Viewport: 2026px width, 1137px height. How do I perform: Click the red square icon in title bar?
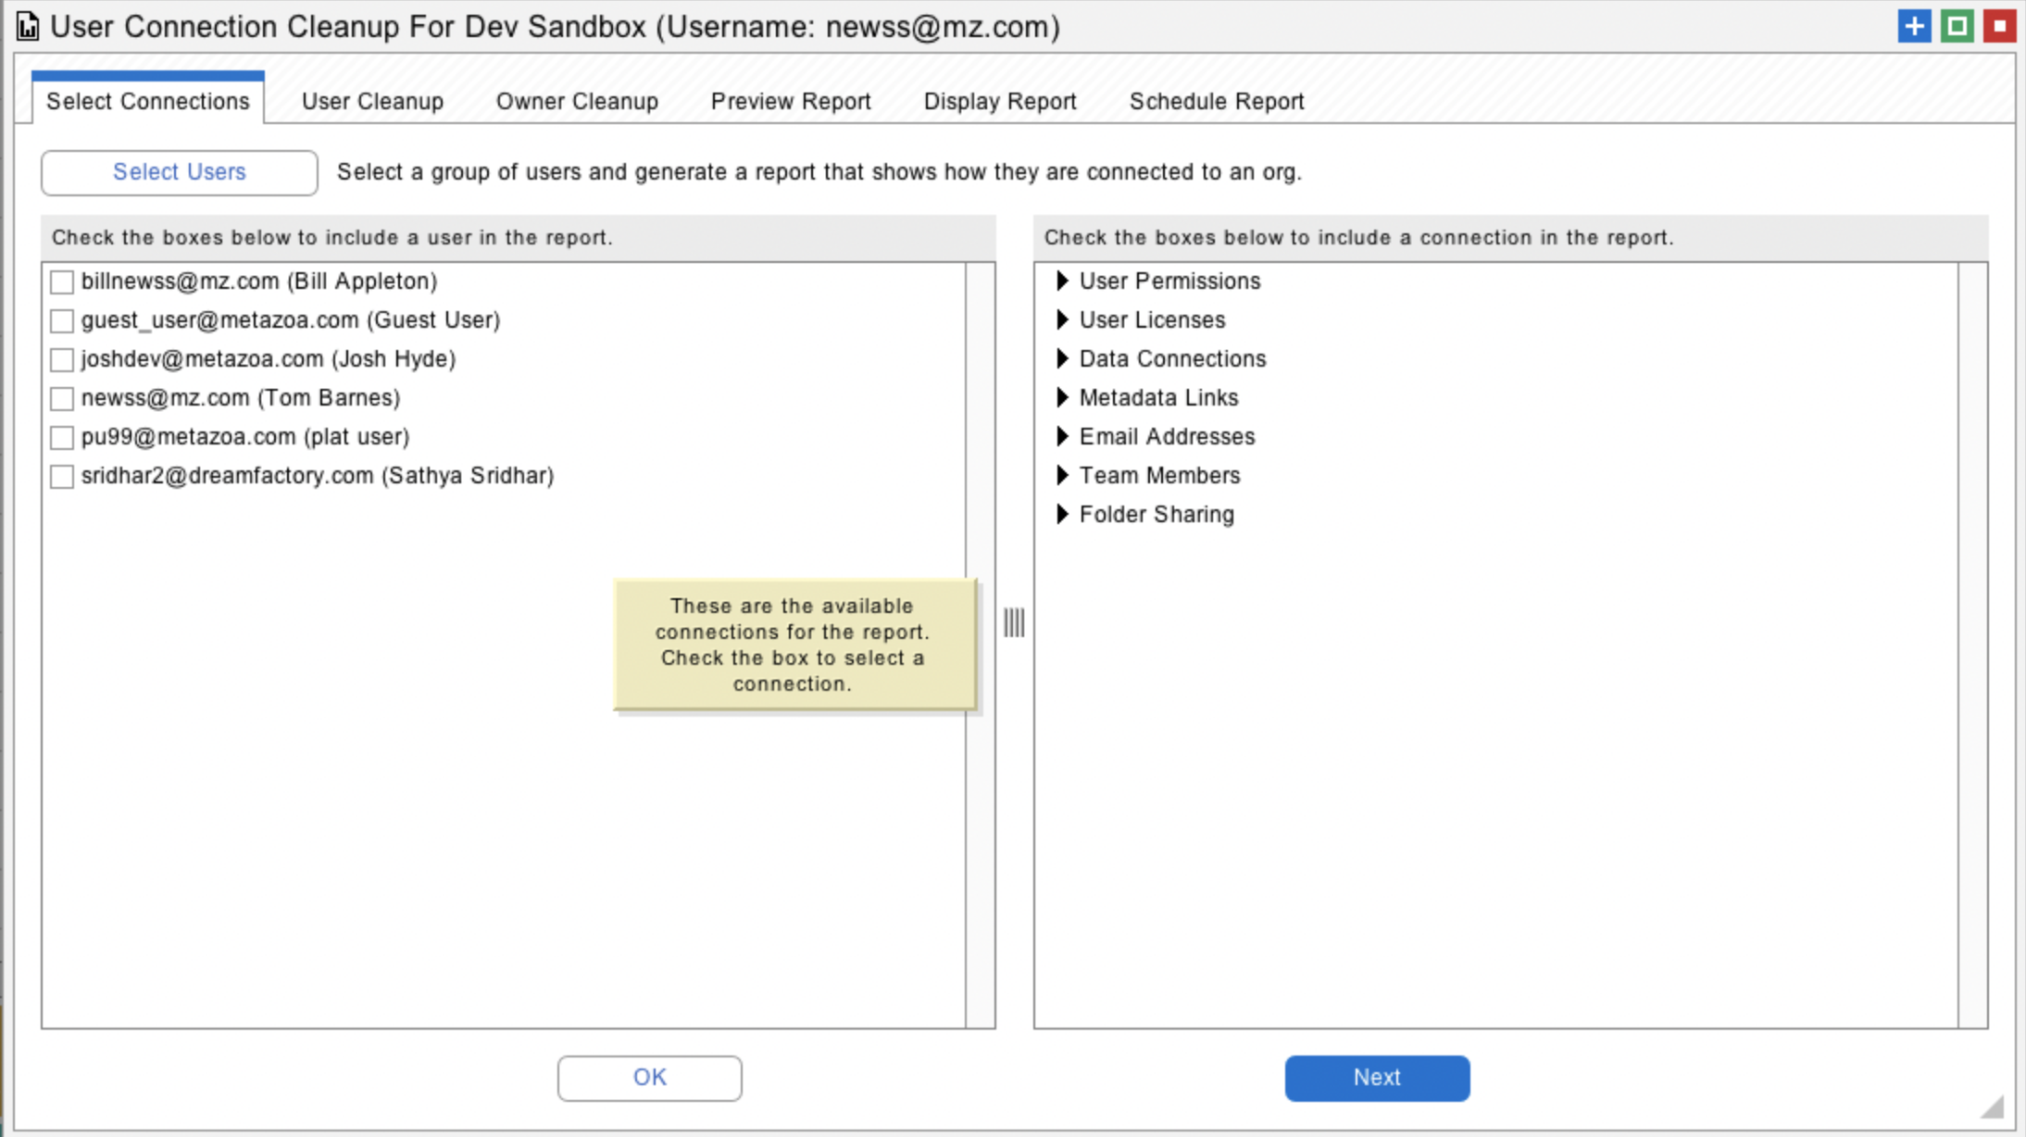click(1999, 26)
